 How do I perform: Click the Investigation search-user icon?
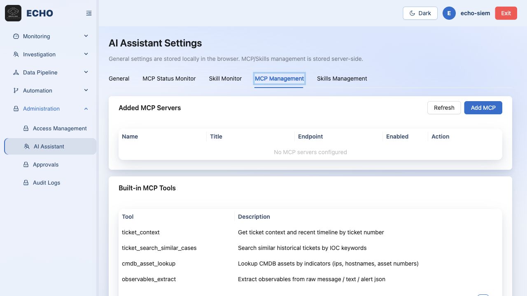(x=16, y=54)
